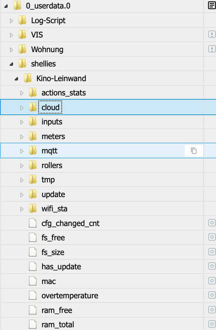This screenshot has width=216, height=330.
Task: Click the type icon on Wohnung row
Action: [x=212, y=49]
